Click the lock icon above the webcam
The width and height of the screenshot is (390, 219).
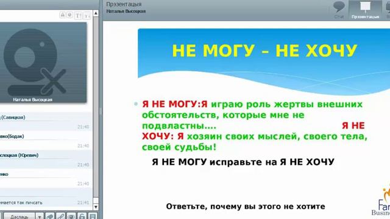coord(62,15)
